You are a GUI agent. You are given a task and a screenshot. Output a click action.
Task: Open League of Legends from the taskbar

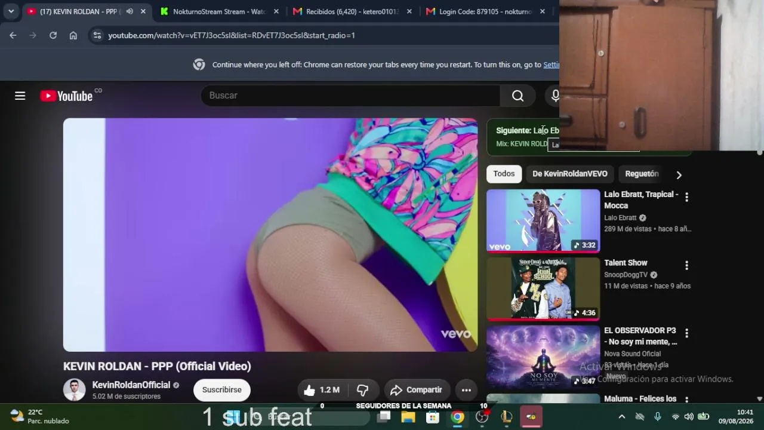click(506, 417)
